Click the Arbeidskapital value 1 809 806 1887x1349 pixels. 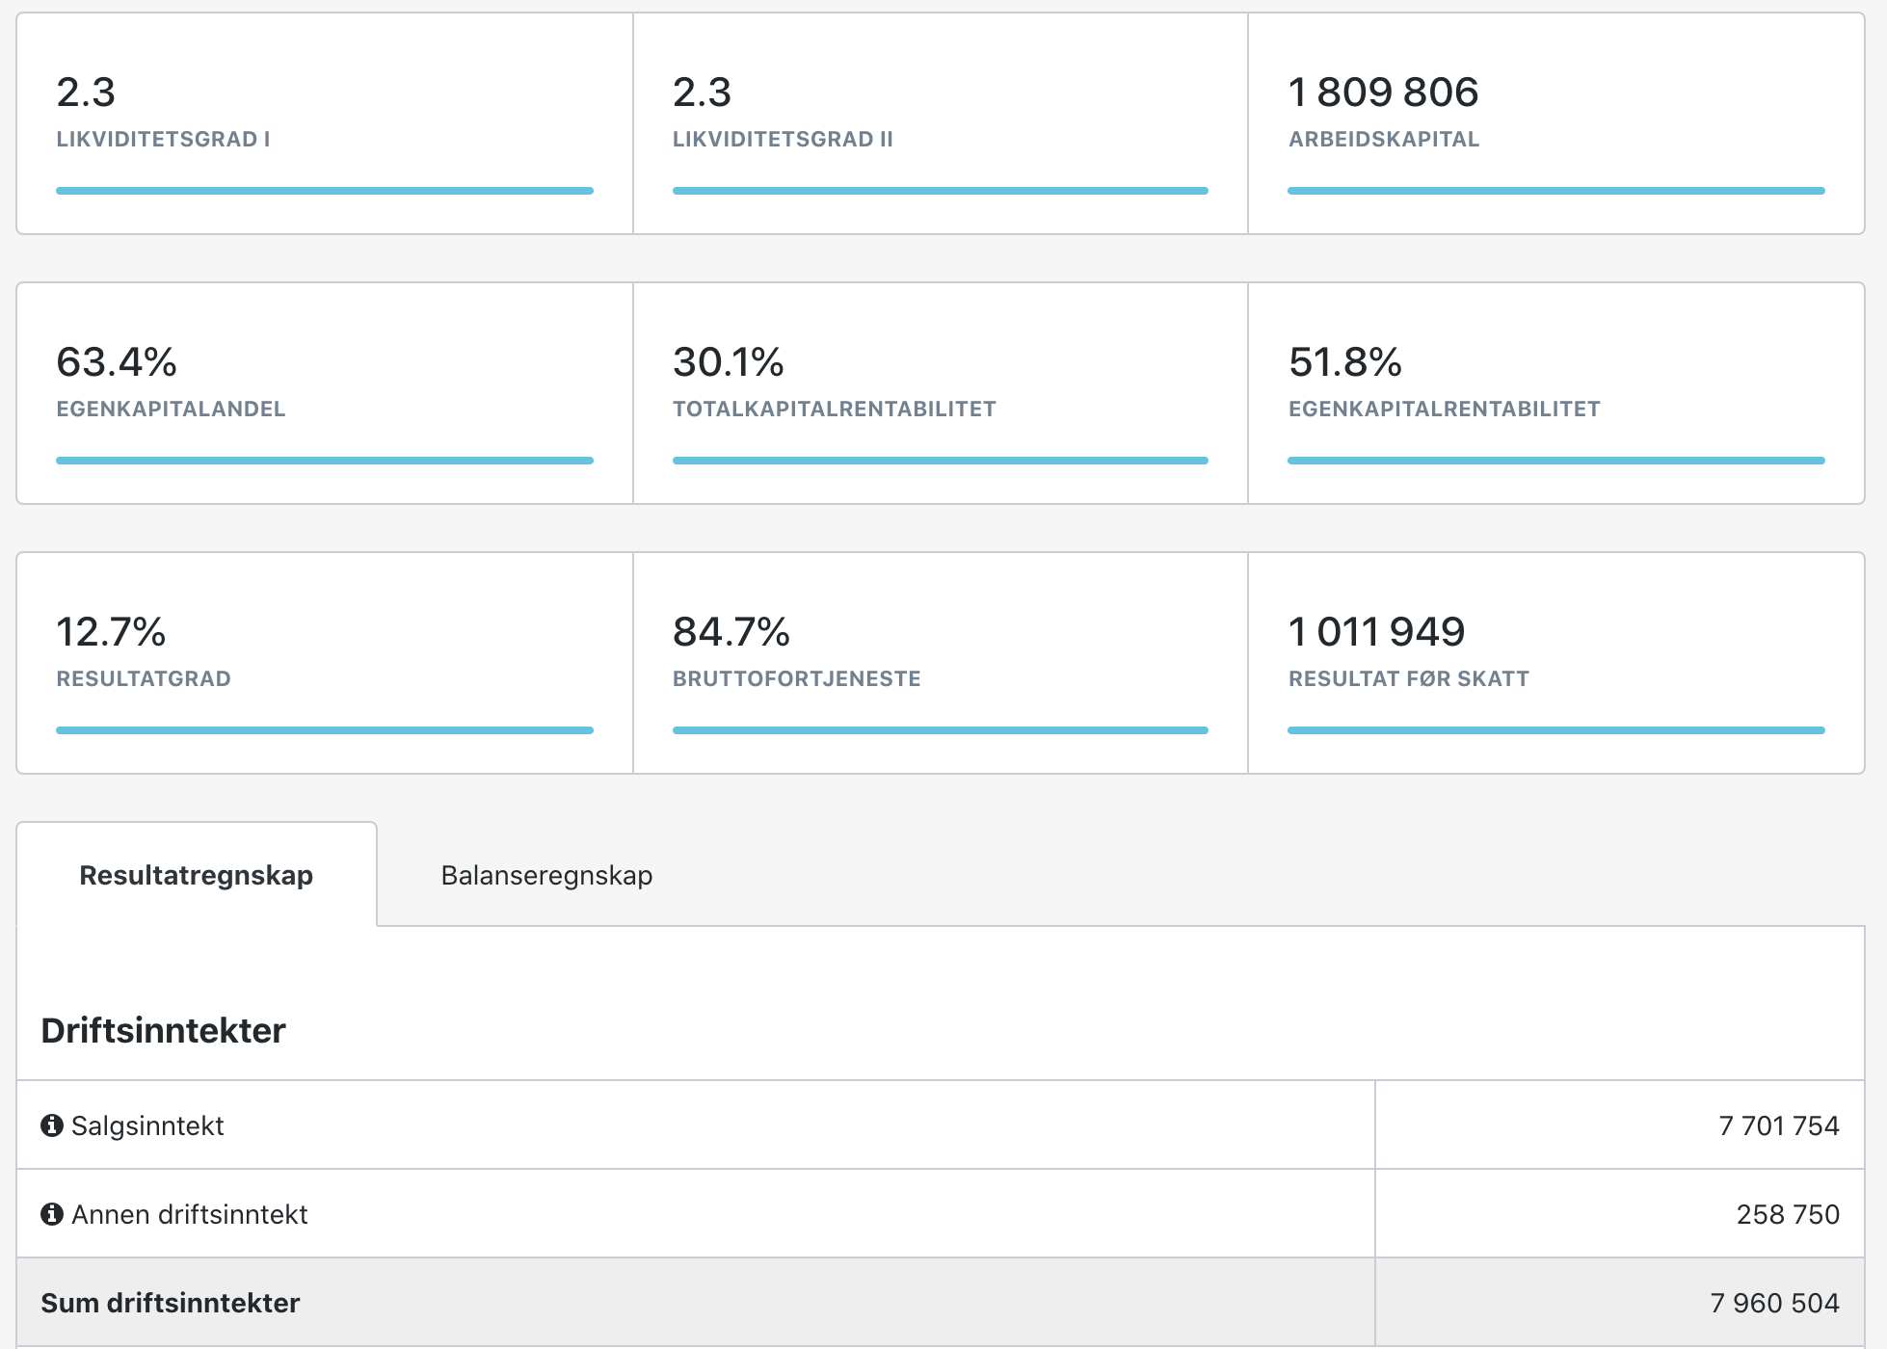tap(1383, 93)
